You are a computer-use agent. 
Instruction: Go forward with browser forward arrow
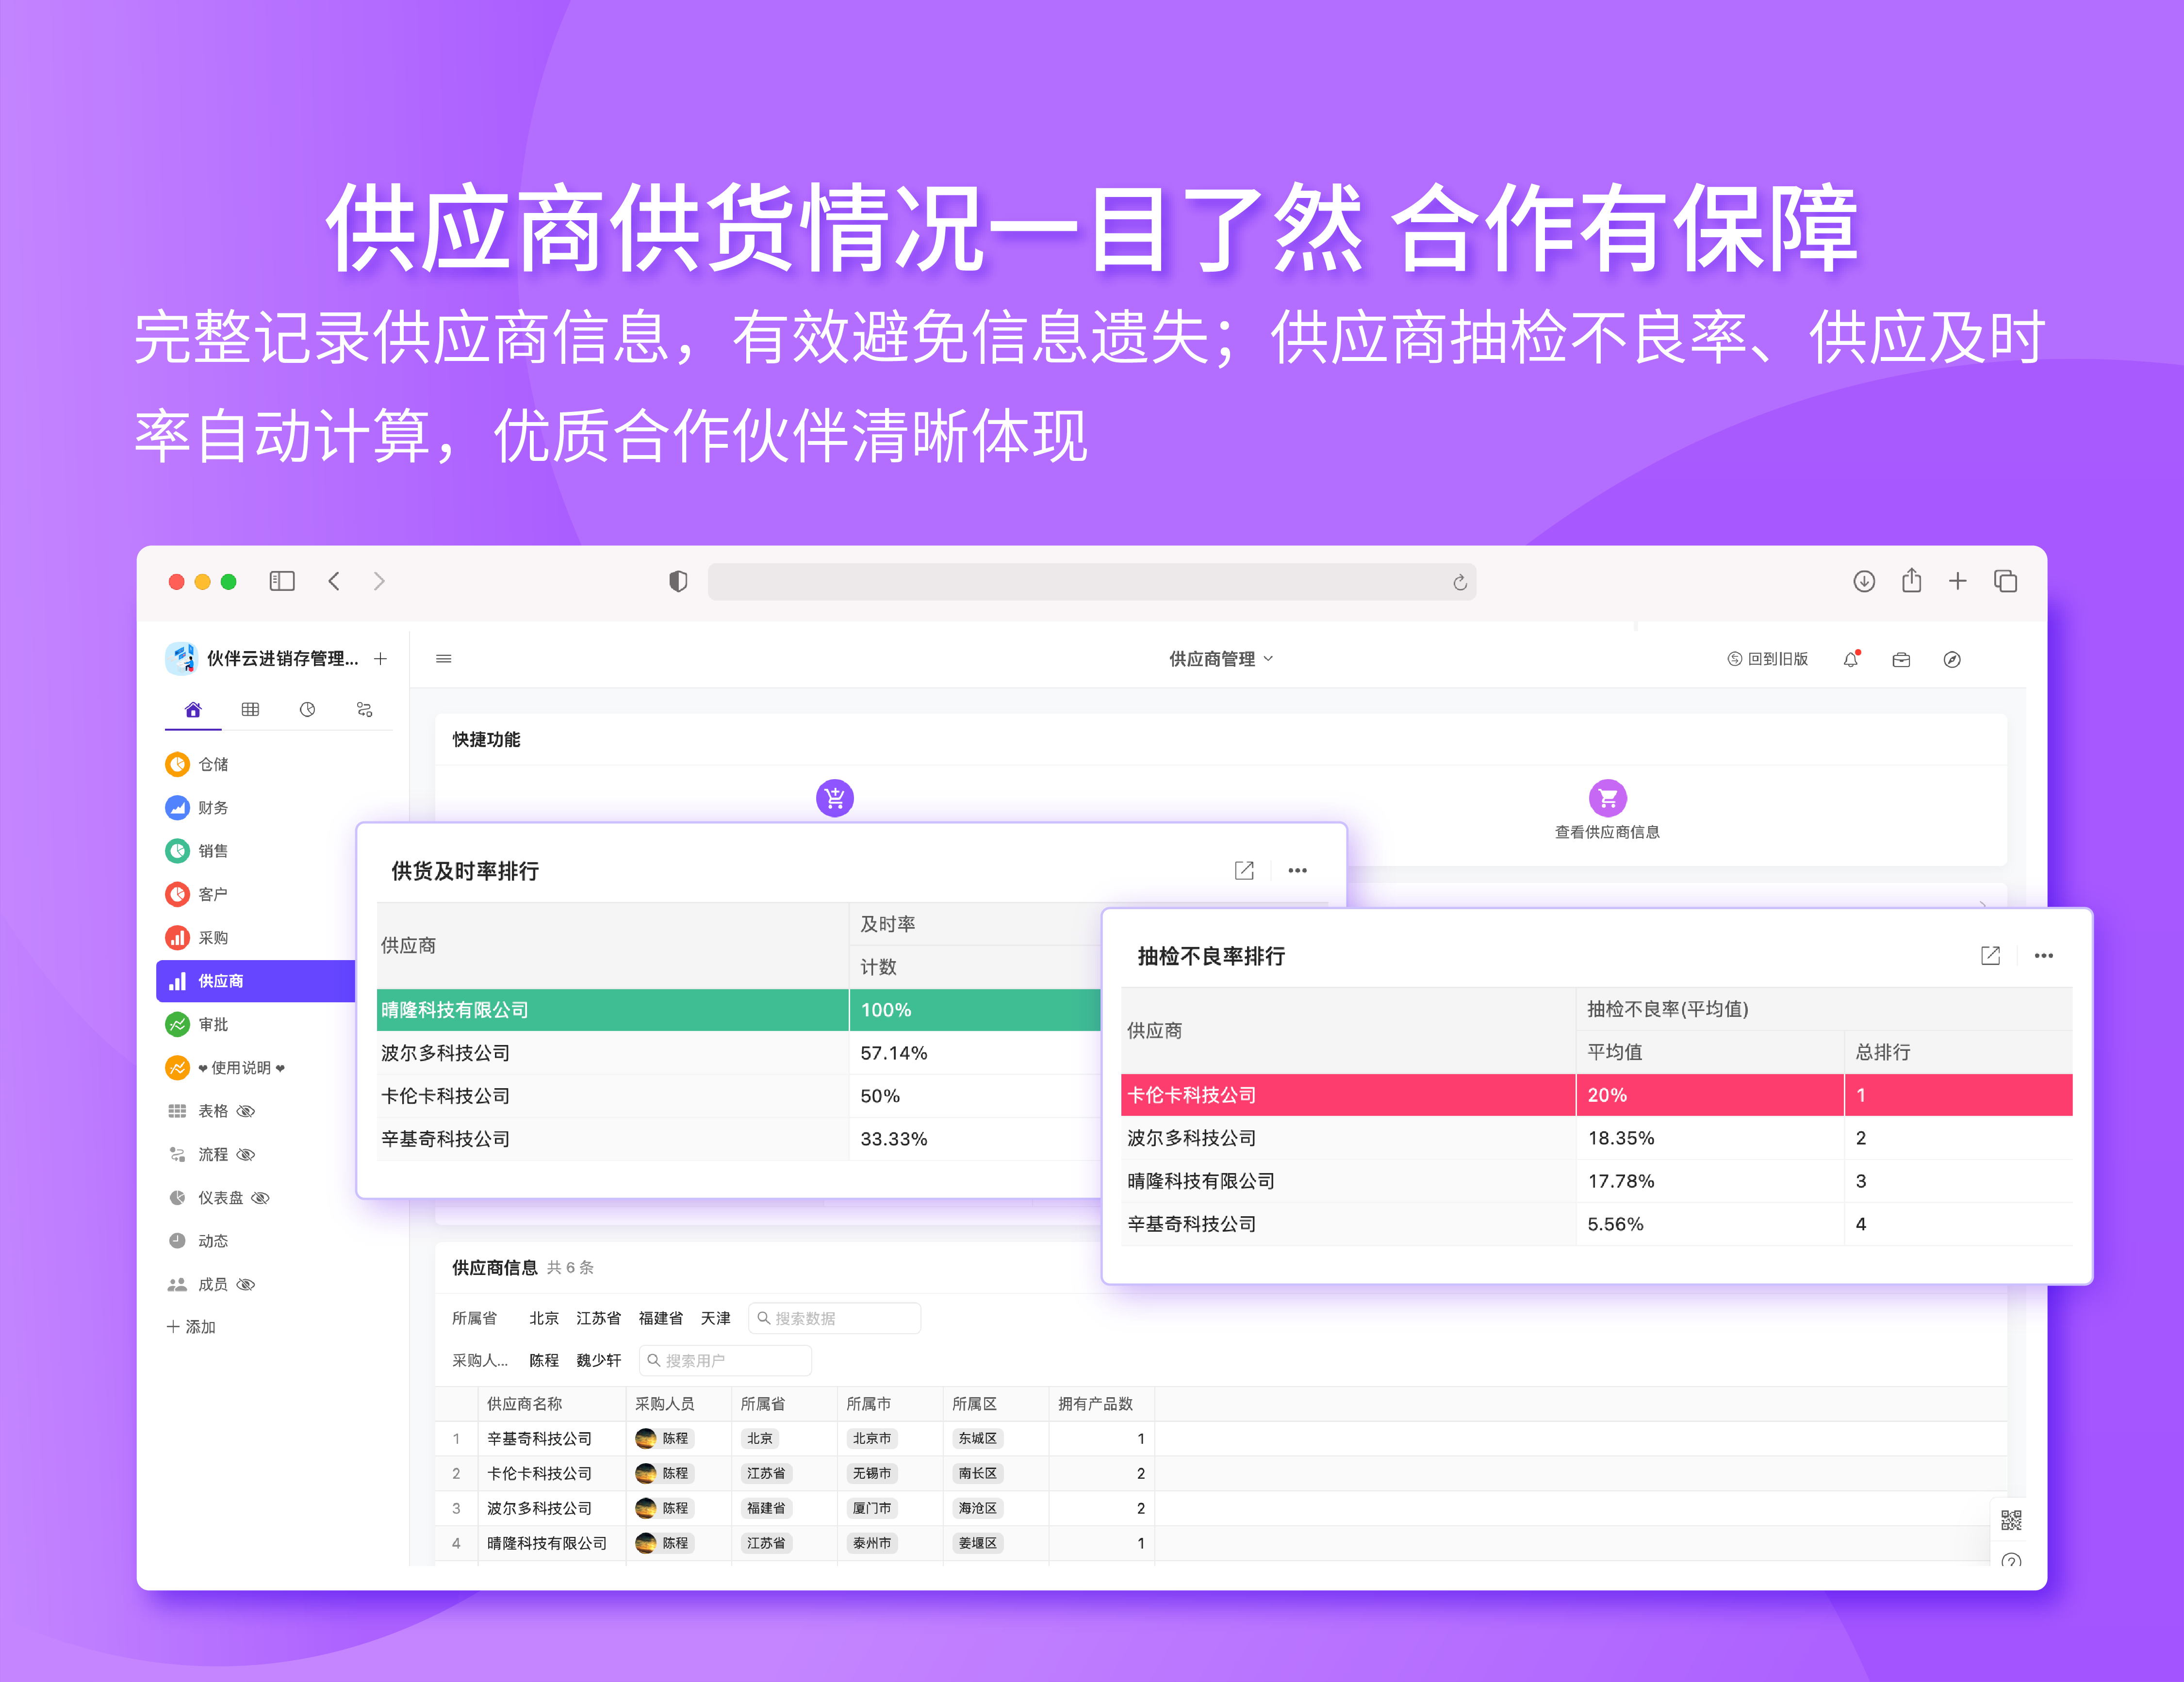point(379,581)
